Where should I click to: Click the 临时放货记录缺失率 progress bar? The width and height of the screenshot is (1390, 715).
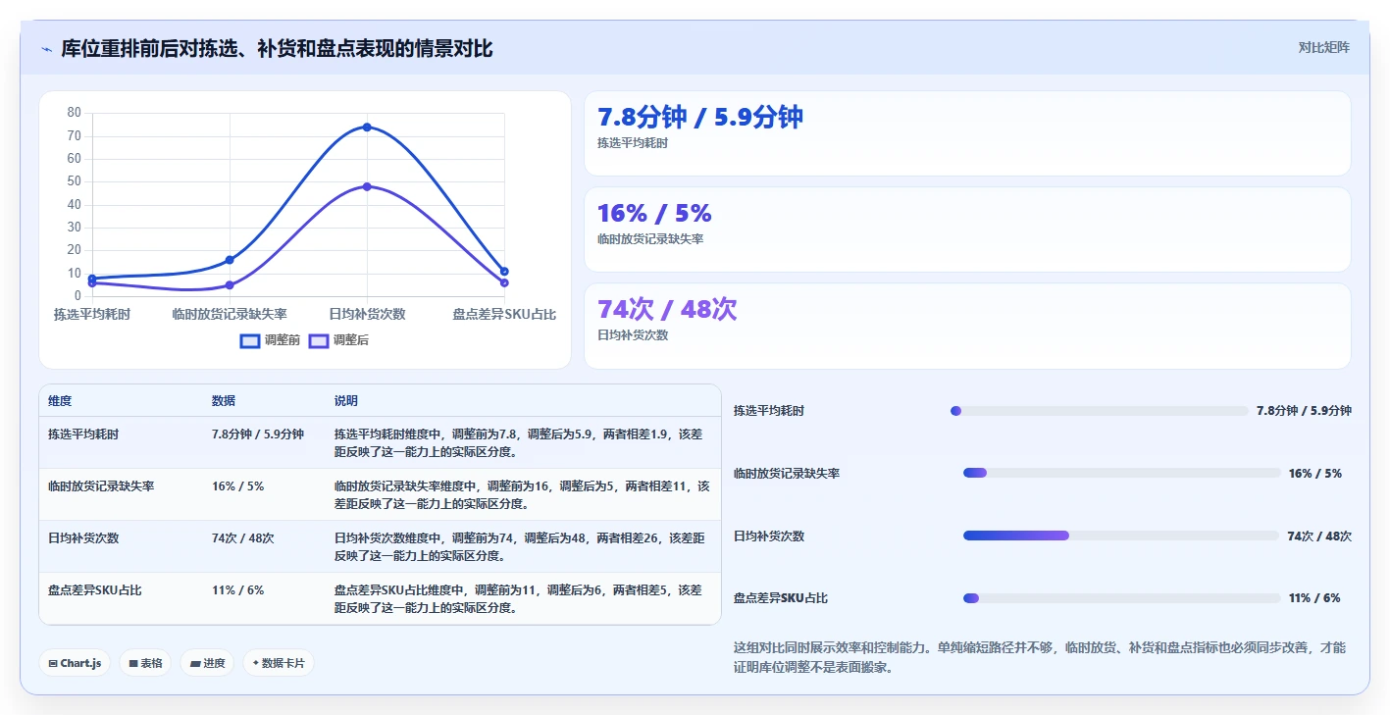click(1122, 473)
